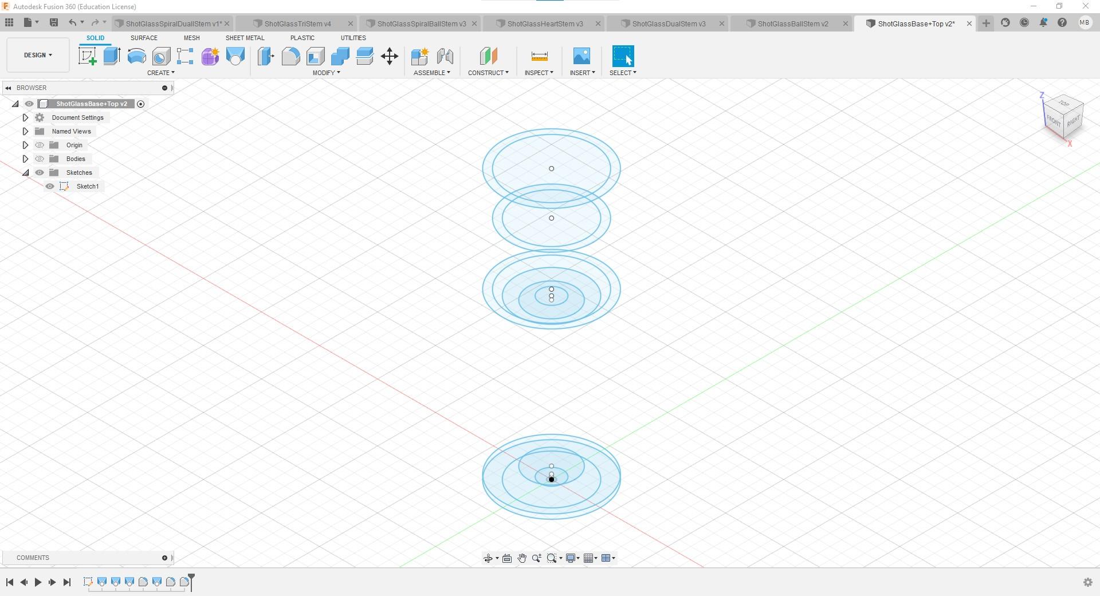Open the CONSTRUCT dropdown menu
The height and width of the screenshot is (596, 1100).
(x=488, y=73)
